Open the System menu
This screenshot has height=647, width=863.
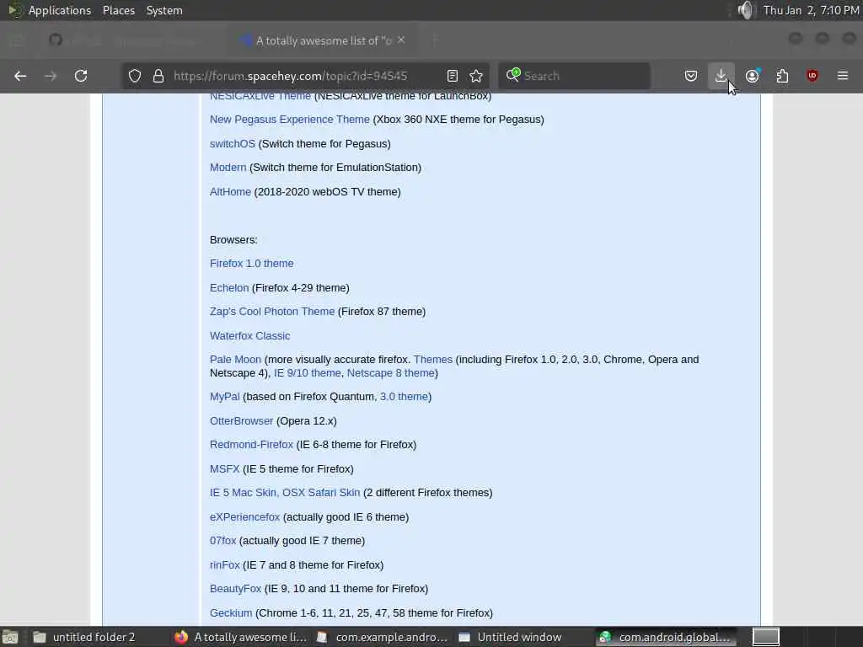164,10
